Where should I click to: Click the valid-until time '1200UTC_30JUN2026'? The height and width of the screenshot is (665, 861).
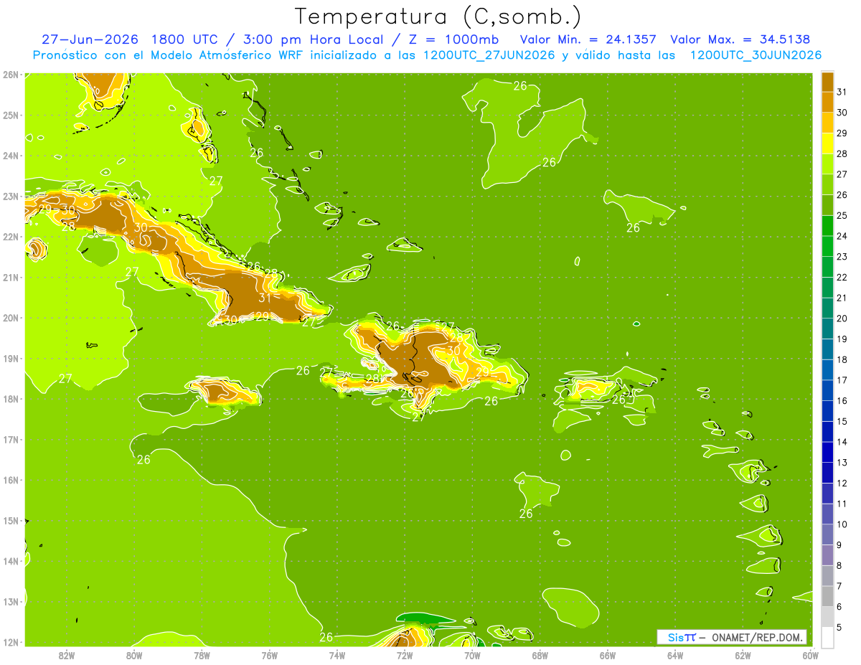756,55
